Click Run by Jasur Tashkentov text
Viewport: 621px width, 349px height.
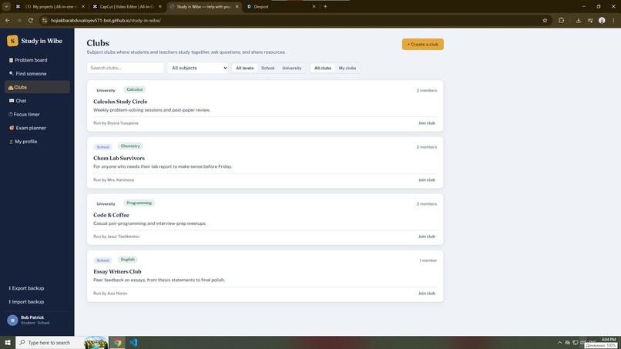click(116, 237)
